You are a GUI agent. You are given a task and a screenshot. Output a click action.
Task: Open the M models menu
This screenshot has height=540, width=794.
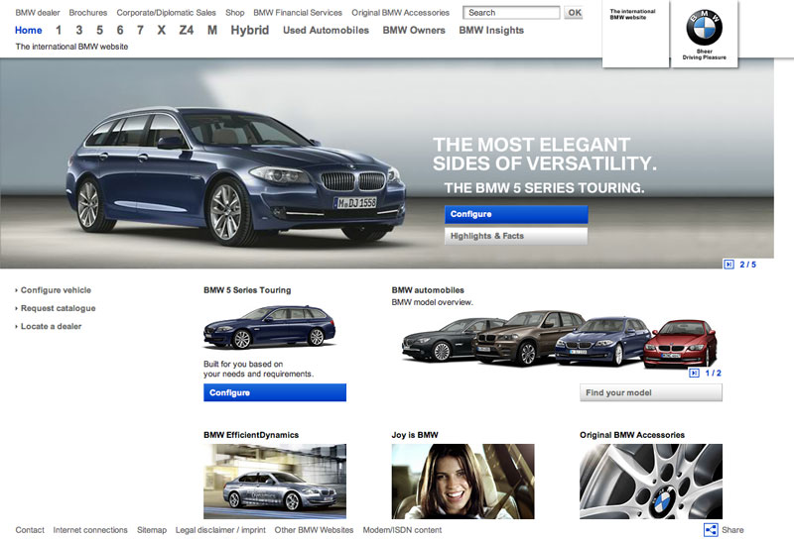212,31
